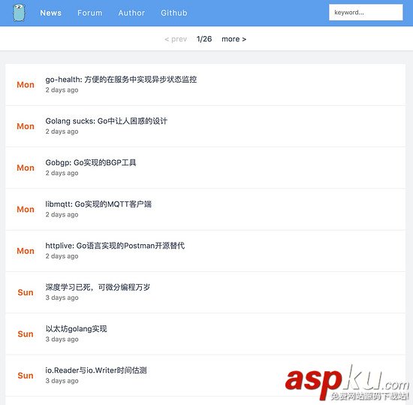This screenshot has height=405, width=413.
Task: Open the 以太坊golang实现 article
Action: coord(76,329)
